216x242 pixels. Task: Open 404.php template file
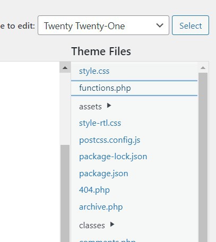94,190
